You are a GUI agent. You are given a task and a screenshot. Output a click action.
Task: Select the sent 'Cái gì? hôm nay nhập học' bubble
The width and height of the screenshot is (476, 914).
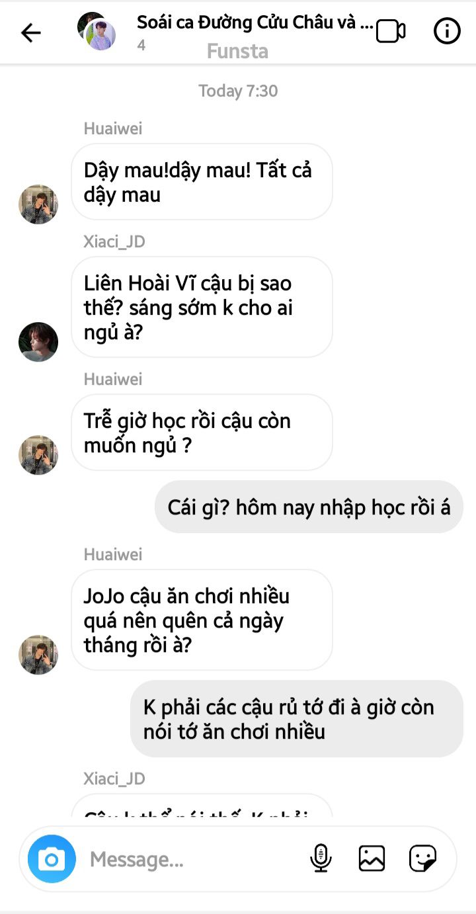click(x=309, y=507)
